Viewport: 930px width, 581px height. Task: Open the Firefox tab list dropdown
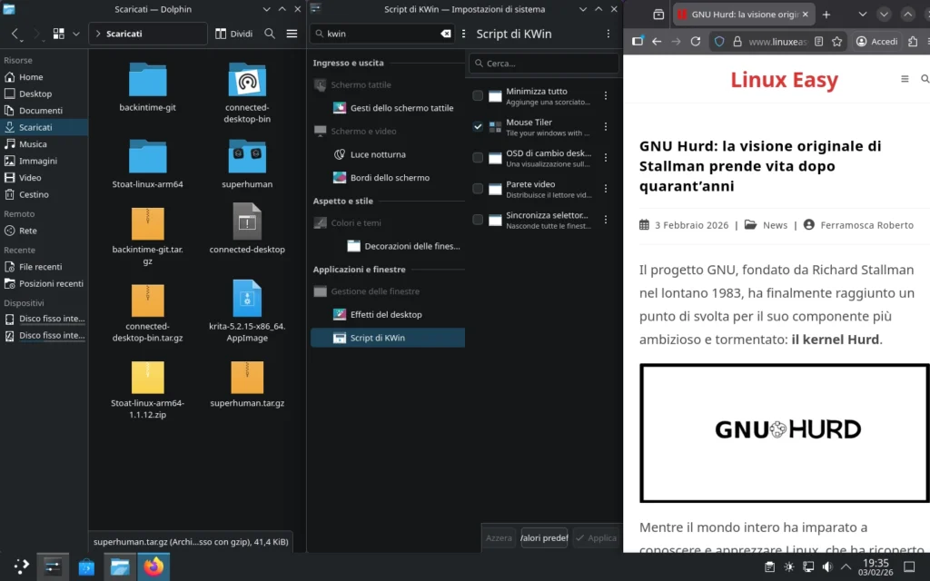(x=864, y=14)
